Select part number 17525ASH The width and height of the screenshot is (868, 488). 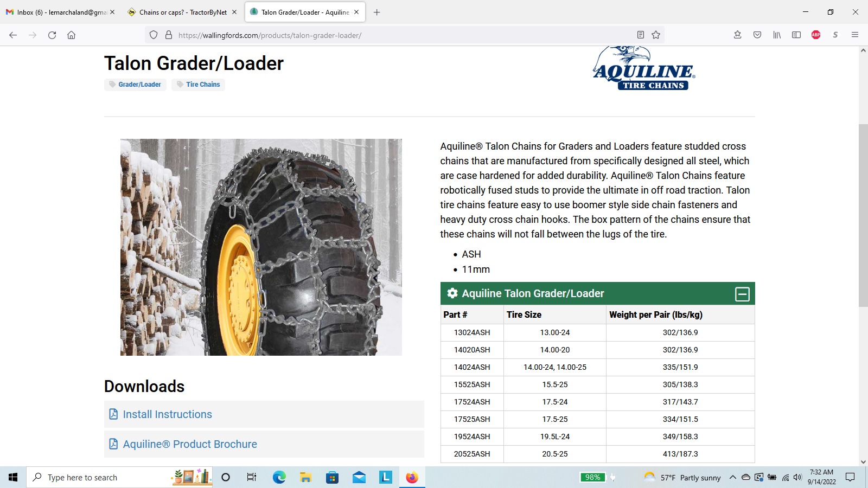click(472, 419)
